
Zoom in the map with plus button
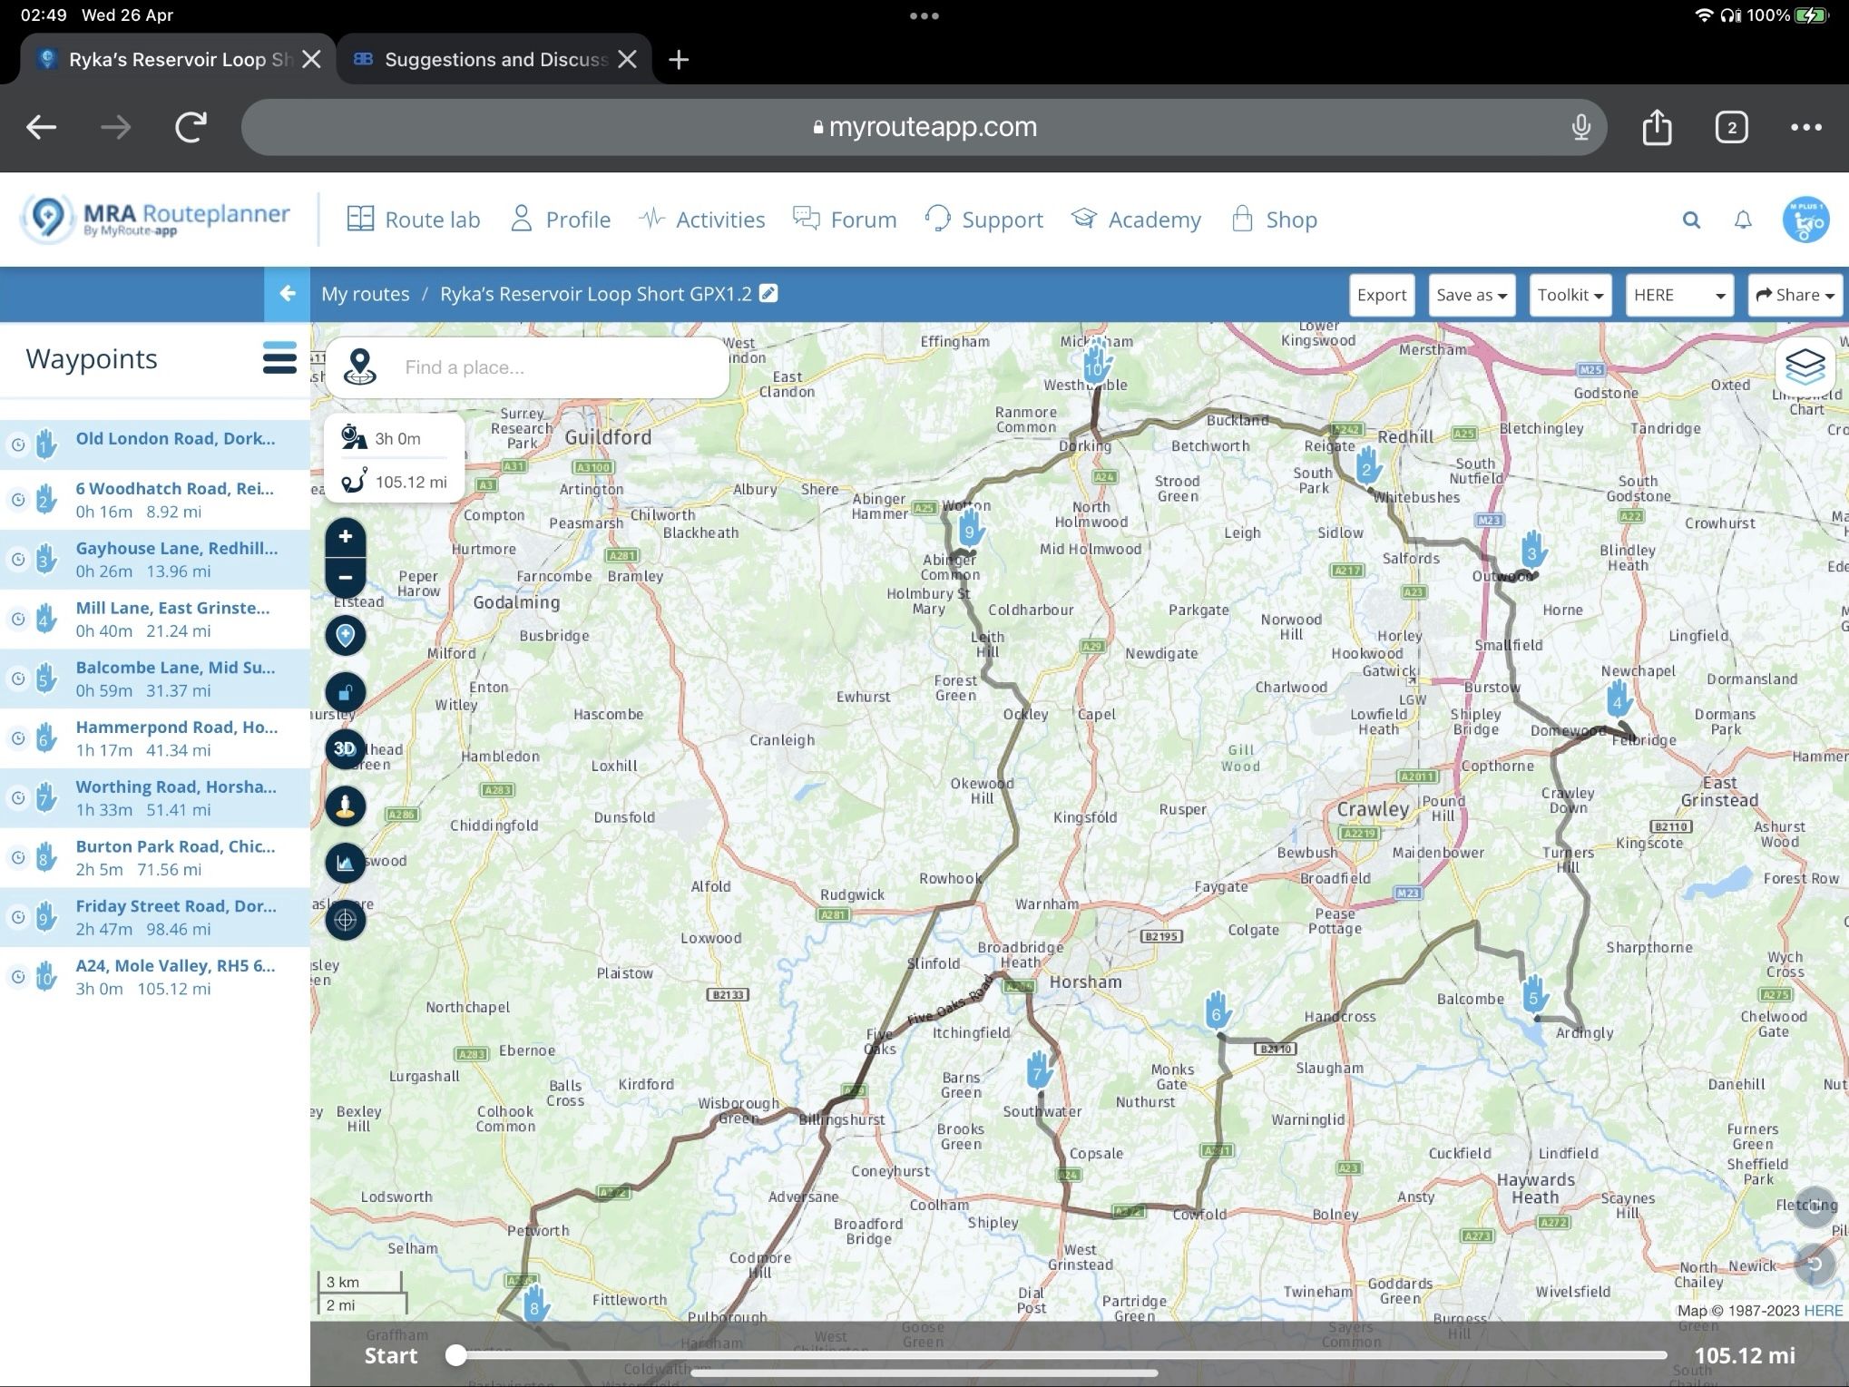346,536
